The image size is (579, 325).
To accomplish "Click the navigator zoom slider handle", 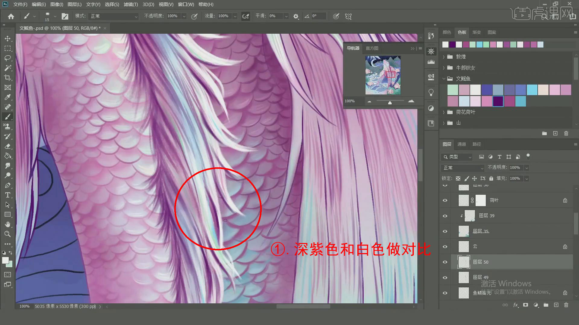I will click(390, 103).
